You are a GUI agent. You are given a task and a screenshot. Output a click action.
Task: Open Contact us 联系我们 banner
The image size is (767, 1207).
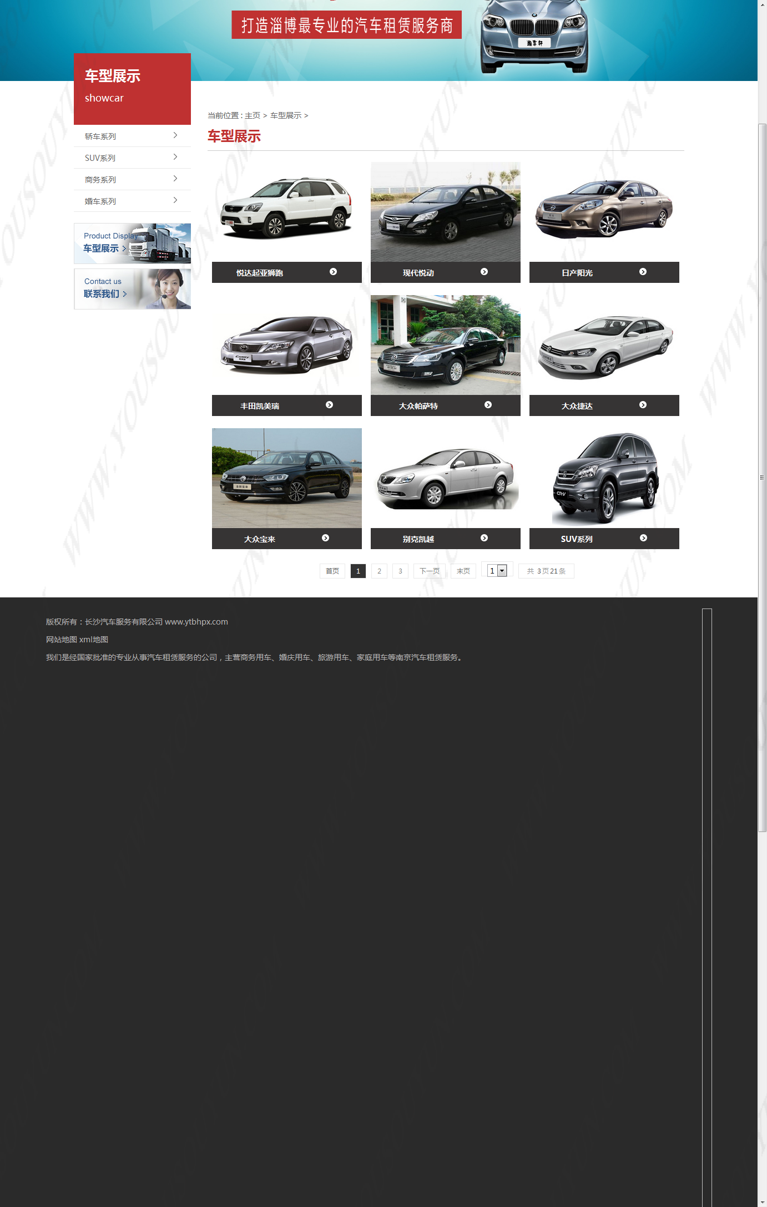(132, 289)
